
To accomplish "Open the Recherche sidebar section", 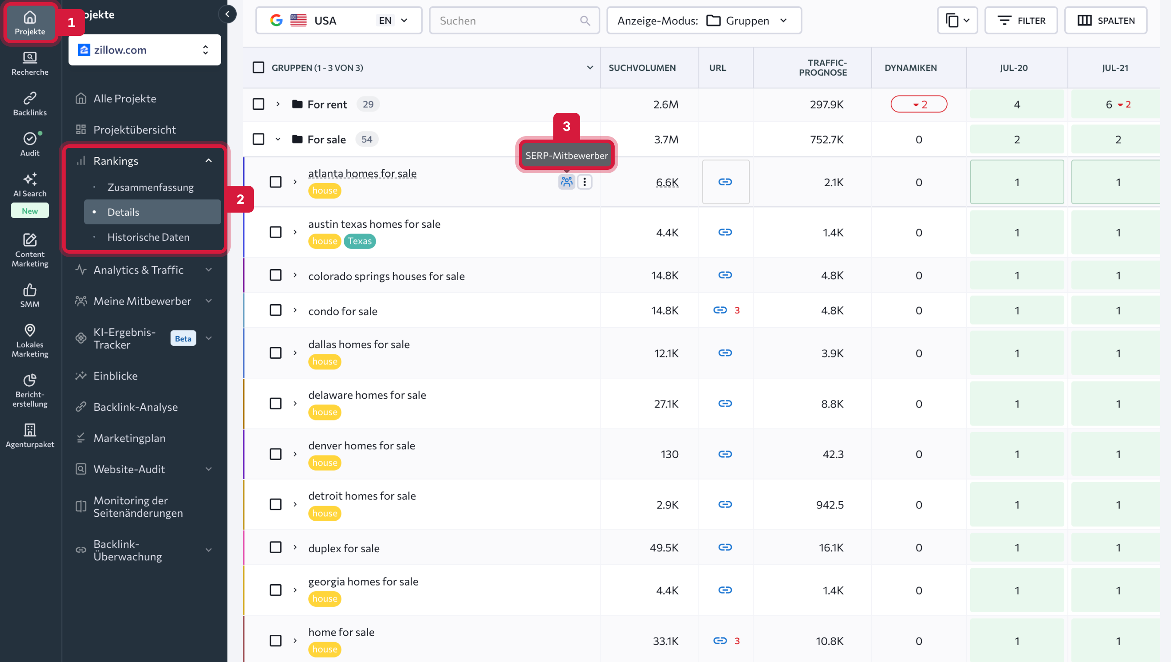I will point(29,64).
